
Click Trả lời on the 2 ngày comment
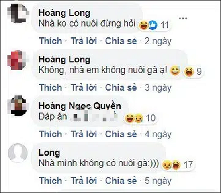[84, 41]
